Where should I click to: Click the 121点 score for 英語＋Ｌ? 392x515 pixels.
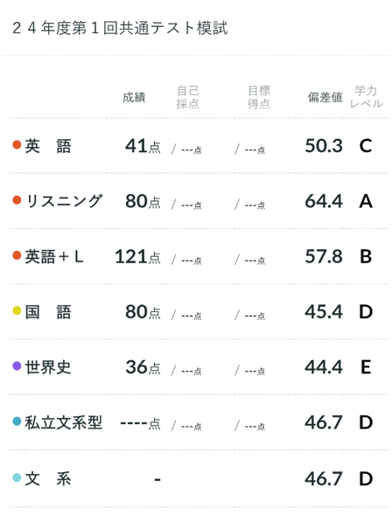click(x=137, y=257)
